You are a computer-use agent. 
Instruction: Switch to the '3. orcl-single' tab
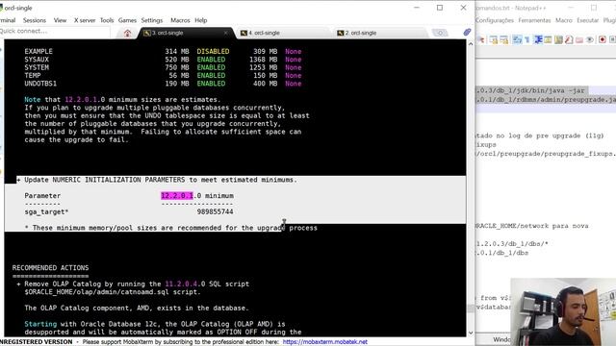pos(185,33)
